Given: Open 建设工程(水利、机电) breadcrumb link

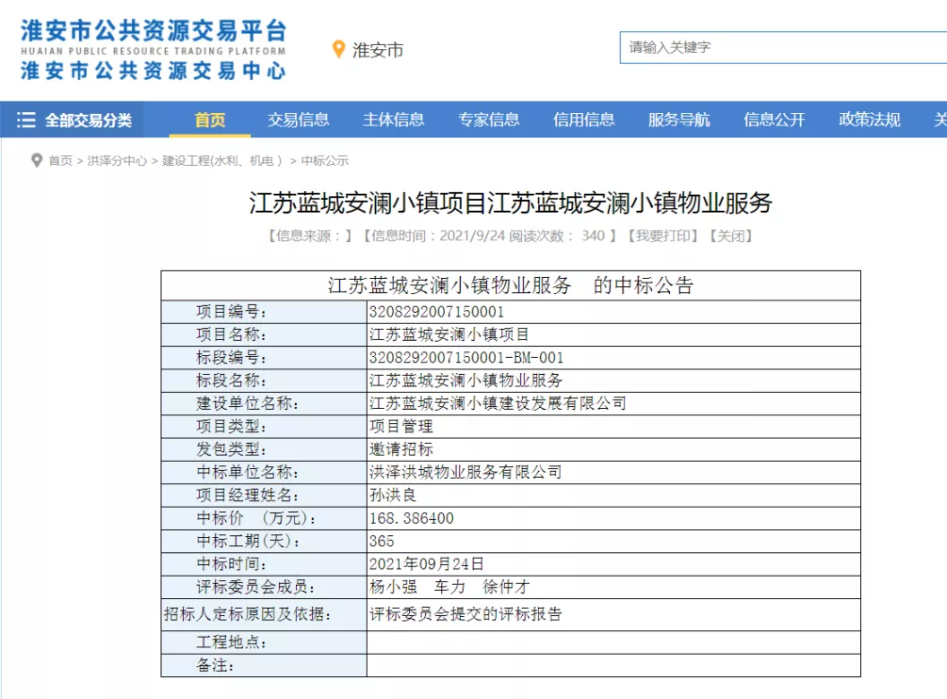Looking at the screenshot, I should [222, 161].
